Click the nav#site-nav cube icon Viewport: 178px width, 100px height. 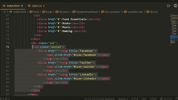pyautogui.click(x=125, y=12)
